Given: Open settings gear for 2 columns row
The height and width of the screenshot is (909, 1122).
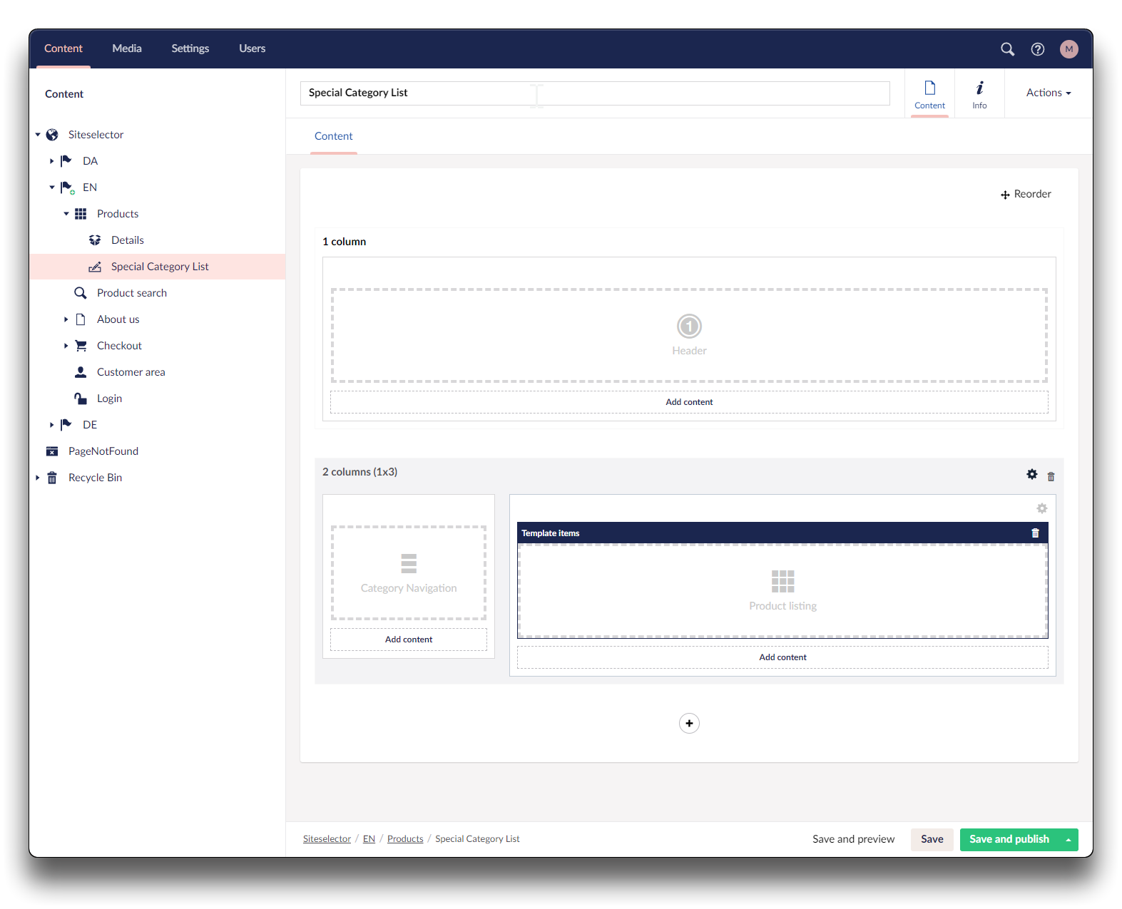Looking at the screenshot, I should 1031,475.
